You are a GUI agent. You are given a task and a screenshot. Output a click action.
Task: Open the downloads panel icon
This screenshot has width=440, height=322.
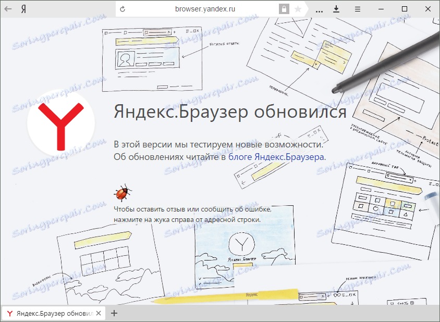336,9
